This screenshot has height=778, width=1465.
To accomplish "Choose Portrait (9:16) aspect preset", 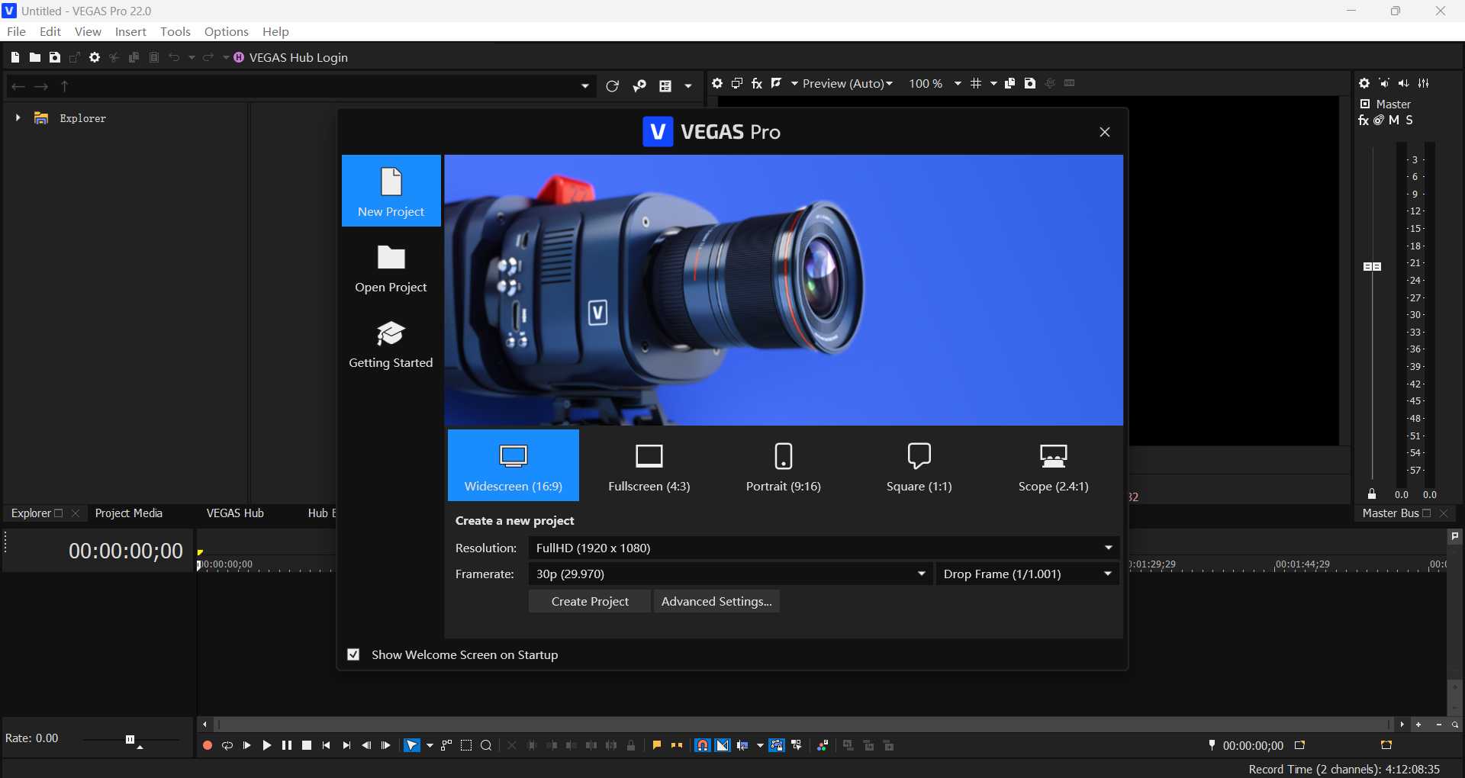I will coord(784,465).
